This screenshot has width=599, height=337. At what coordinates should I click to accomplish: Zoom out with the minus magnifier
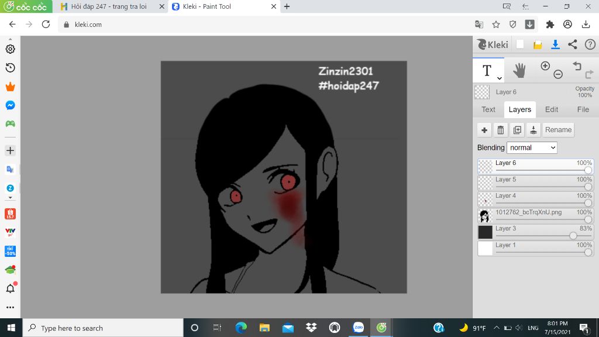pyautogui.click(x=558, y=74)
